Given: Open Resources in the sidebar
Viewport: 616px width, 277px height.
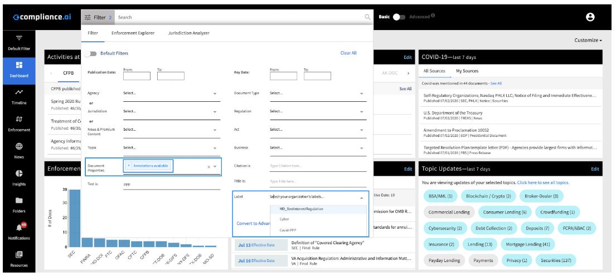Looking at the screenshot, I should 19,259.
